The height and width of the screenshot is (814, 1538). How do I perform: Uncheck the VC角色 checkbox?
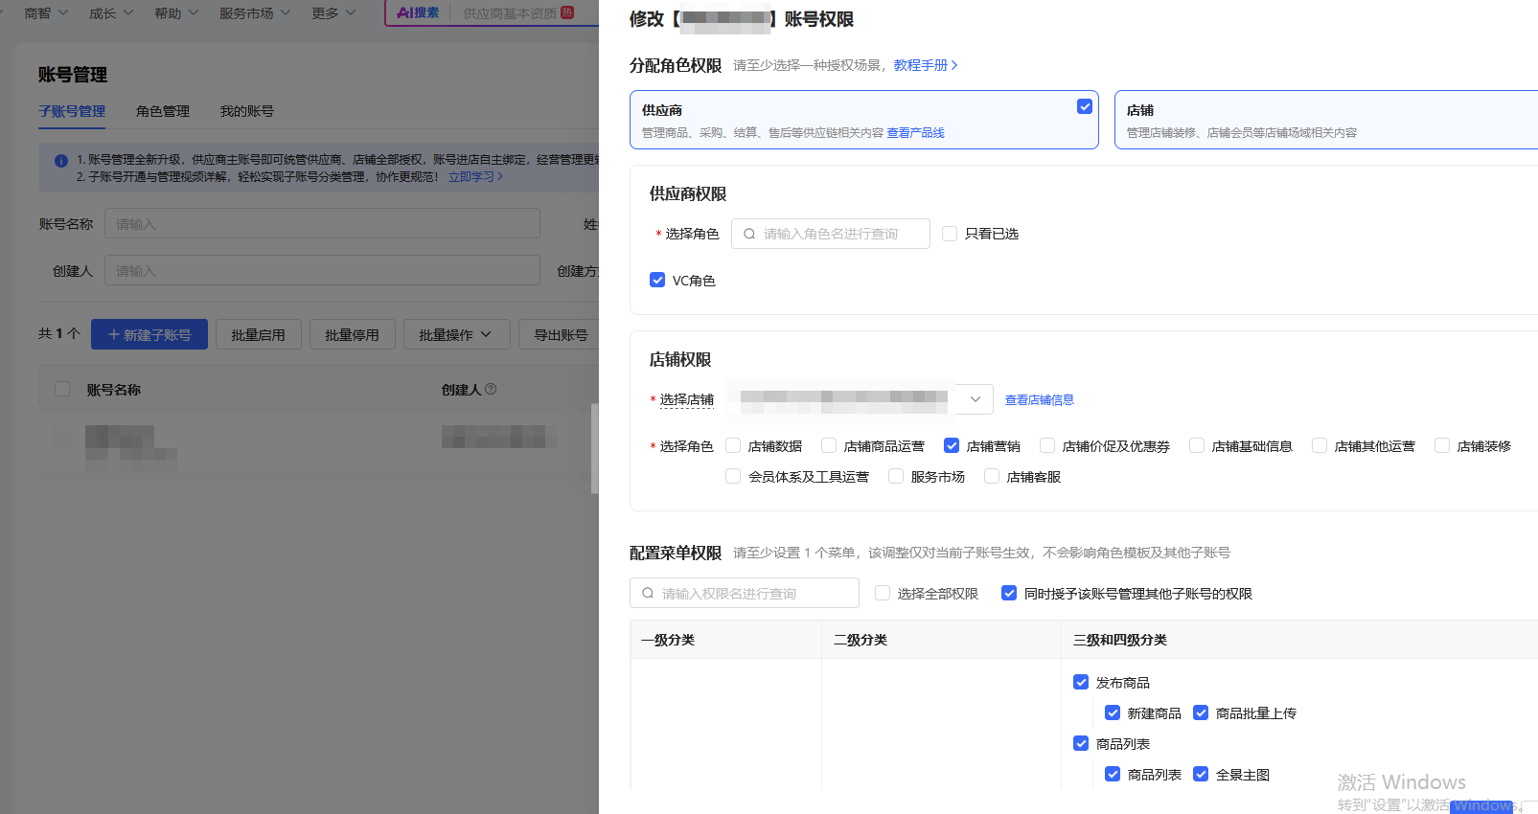657,280
